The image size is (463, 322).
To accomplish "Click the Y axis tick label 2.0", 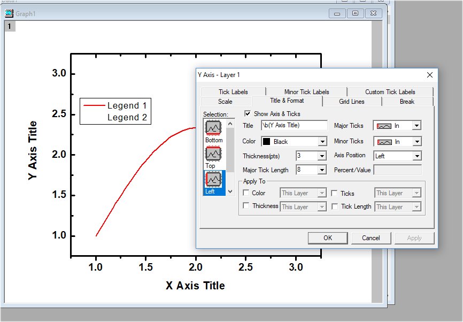I will coord(59,154).
